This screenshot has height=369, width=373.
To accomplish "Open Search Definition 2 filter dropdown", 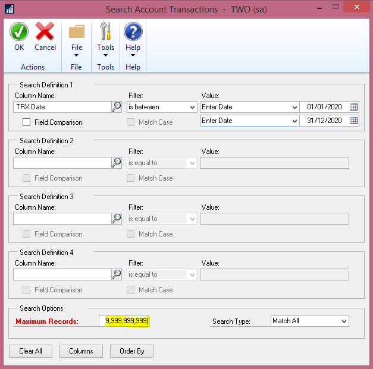I will click(162, 163).
